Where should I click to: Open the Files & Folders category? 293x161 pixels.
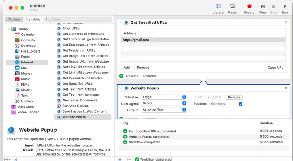[31, 51]
